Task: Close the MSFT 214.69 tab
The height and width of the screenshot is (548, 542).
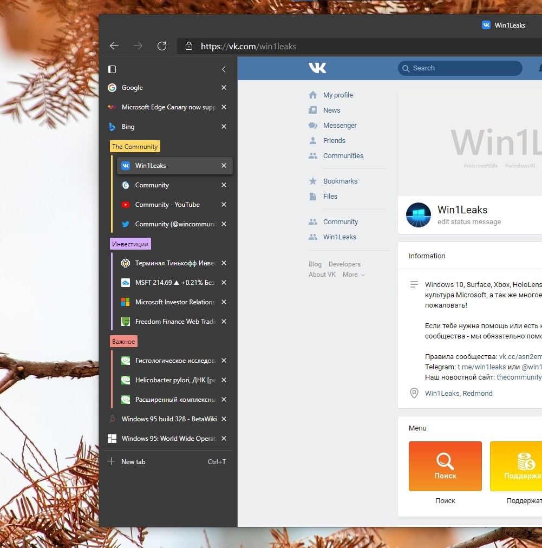Action: click(x=224, y=282)
